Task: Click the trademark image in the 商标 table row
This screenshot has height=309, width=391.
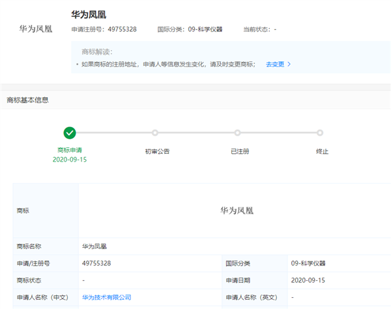Action: 236,211
